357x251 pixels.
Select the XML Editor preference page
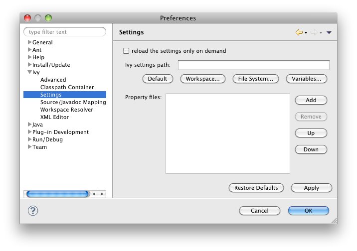point(54,117)
